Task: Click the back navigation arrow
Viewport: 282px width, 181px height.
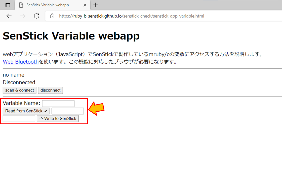Action: pyautogui.click(x=9, y=16)
